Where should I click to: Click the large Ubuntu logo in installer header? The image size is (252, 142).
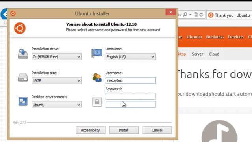tap(20, 28)
